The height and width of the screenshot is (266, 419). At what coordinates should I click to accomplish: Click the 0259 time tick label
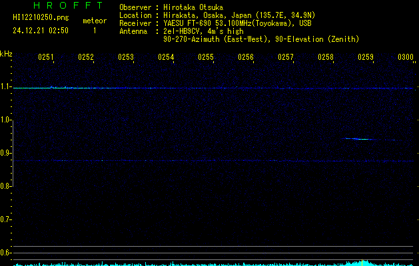coord(366,57)
